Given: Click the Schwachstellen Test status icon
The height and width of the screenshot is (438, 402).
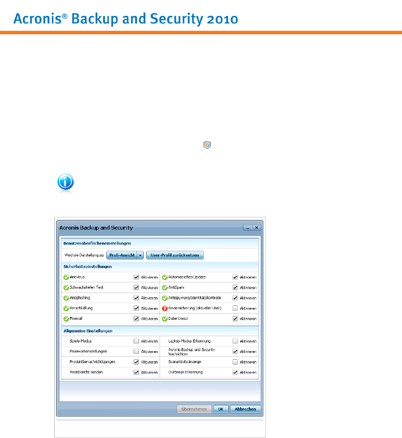Looking at the screenshot, I should pos(66,287).
